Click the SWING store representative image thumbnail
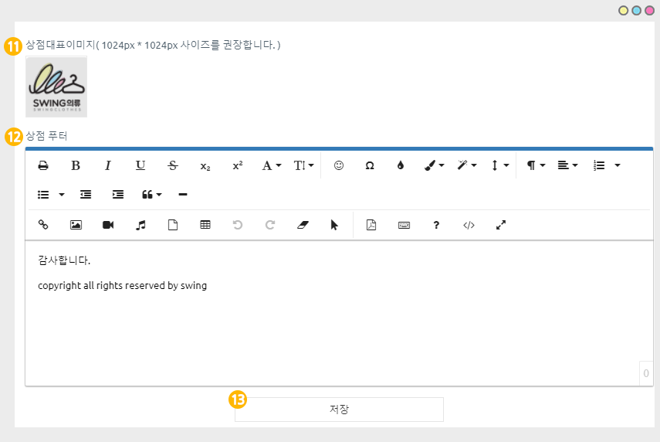 click(56, 87)
